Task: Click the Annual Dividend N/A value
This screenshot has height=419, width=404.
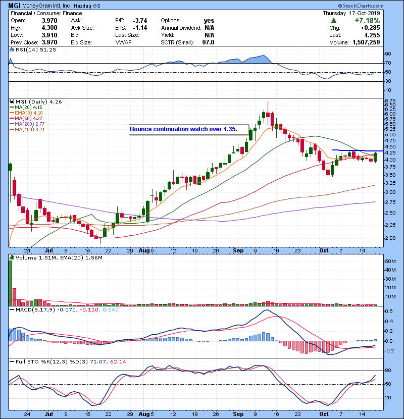Action: click(210, 28)
